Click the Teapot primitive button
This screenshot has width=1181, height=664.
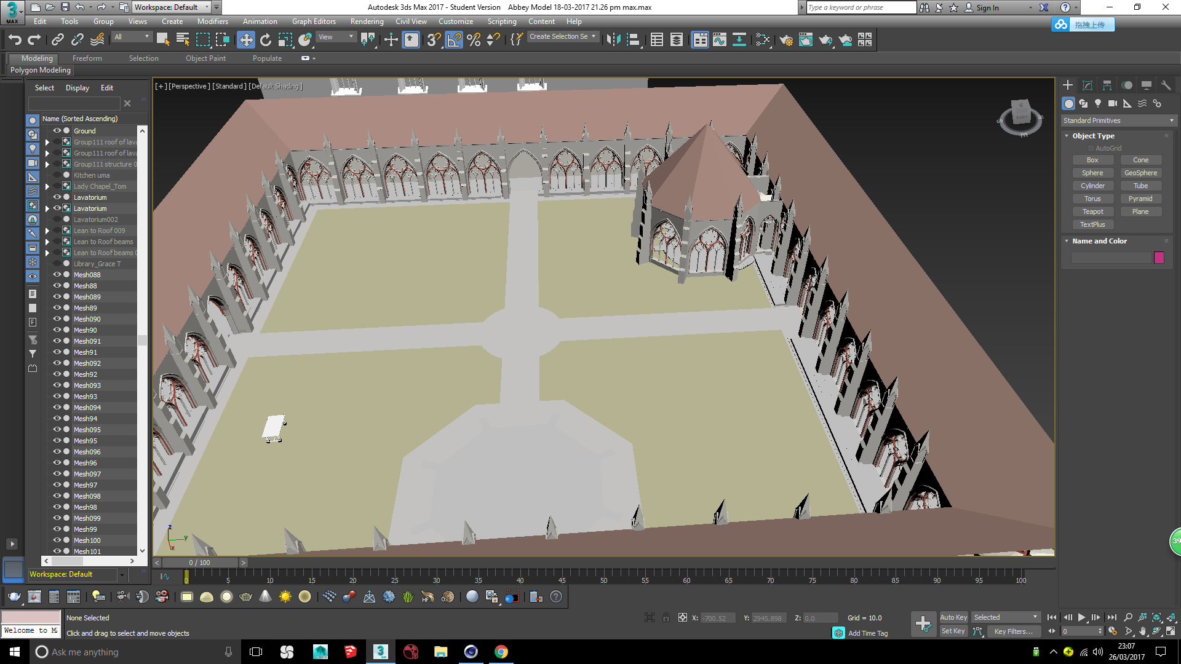click(1092, 211)
